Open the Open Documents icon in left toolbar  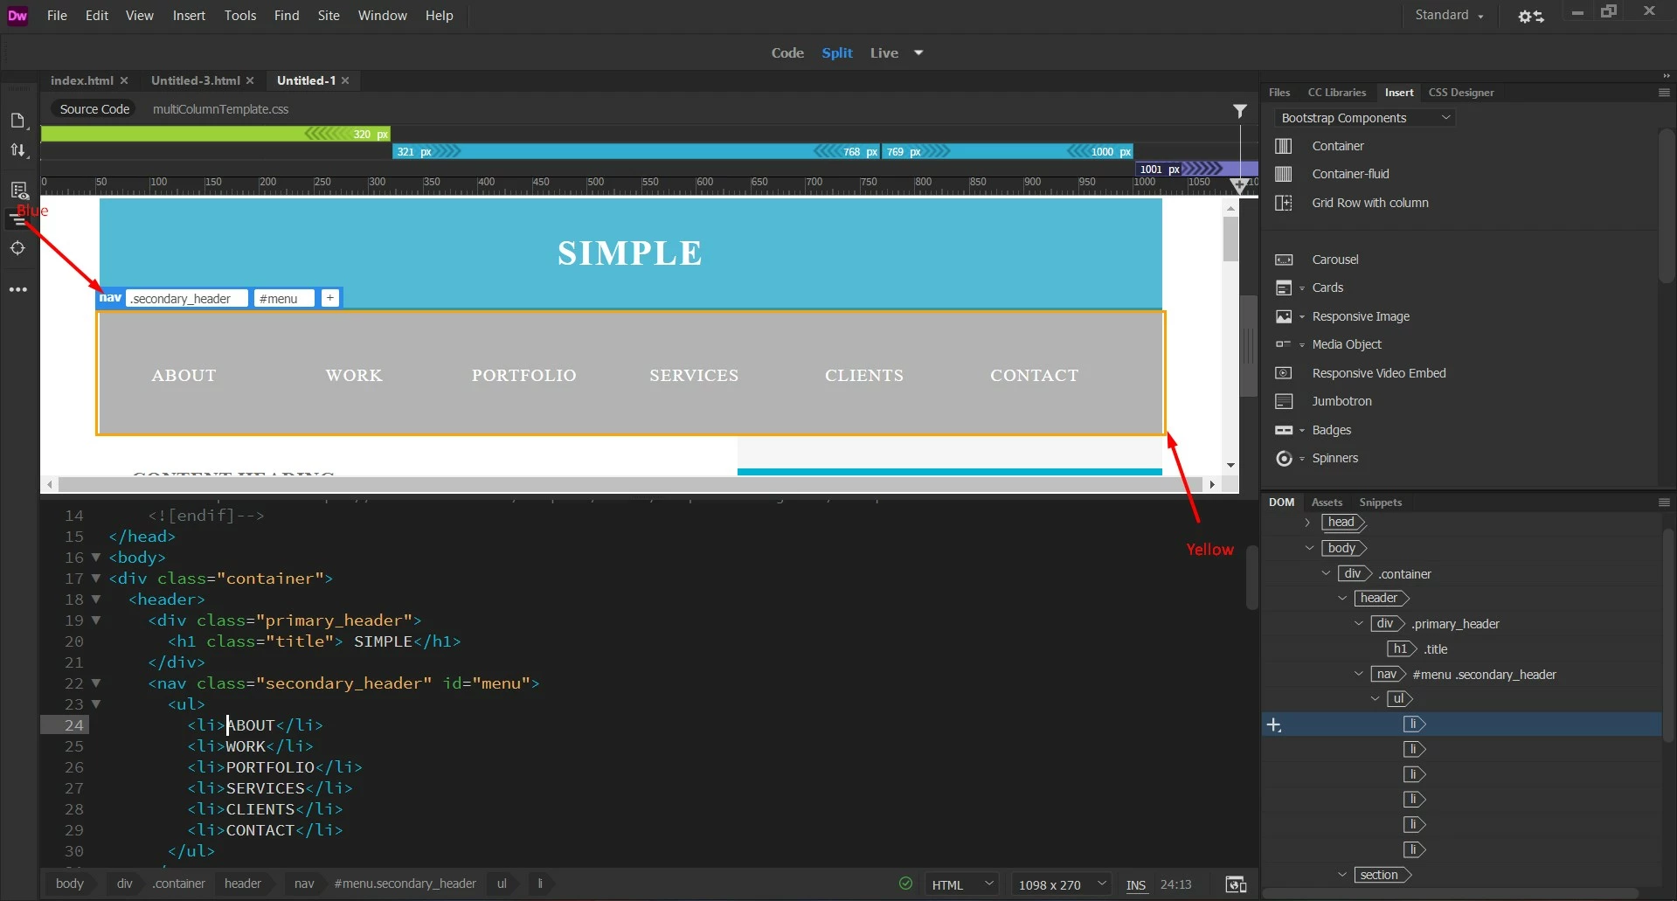[x=18, y=121]
